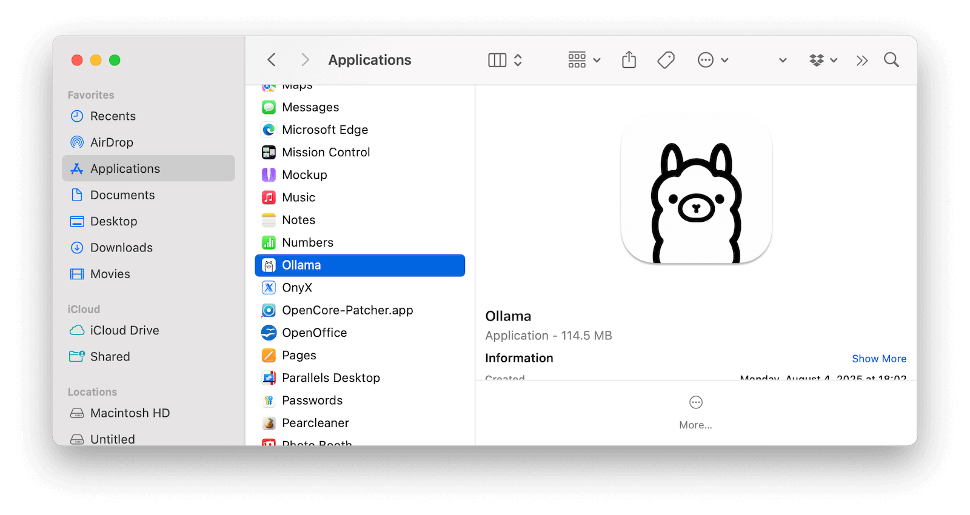Open Movies in the sidebar

pos(149,274)
